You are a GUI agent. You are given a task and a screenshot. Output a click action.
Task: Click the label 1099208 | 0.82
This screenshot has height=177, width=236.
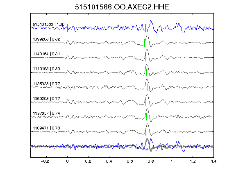47,39
